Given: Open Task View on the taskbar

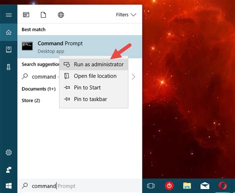Looking at the screenshot, I should coord(151,186).
